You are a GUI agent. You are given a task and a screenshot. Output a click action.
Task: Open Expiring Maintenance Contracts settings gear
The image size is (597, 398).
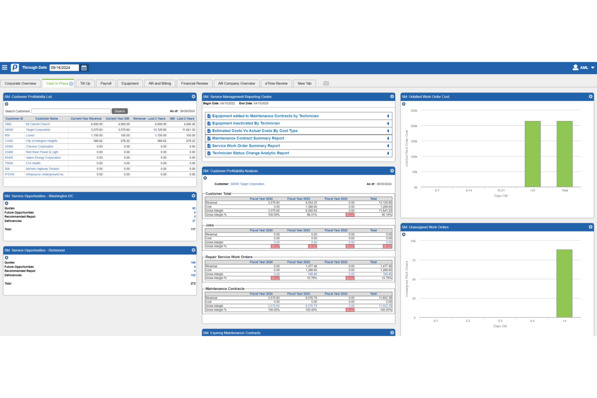point(392,333)
